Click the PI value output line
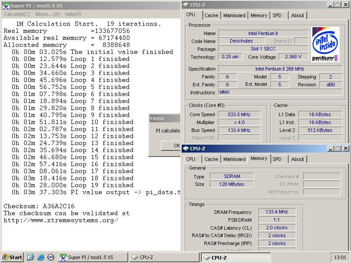 96,192
